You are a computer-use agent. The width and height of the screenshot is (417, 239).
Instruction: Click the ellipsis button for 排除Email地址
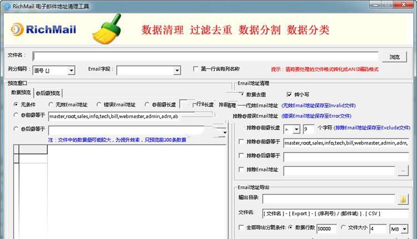[x=403, y=171]
